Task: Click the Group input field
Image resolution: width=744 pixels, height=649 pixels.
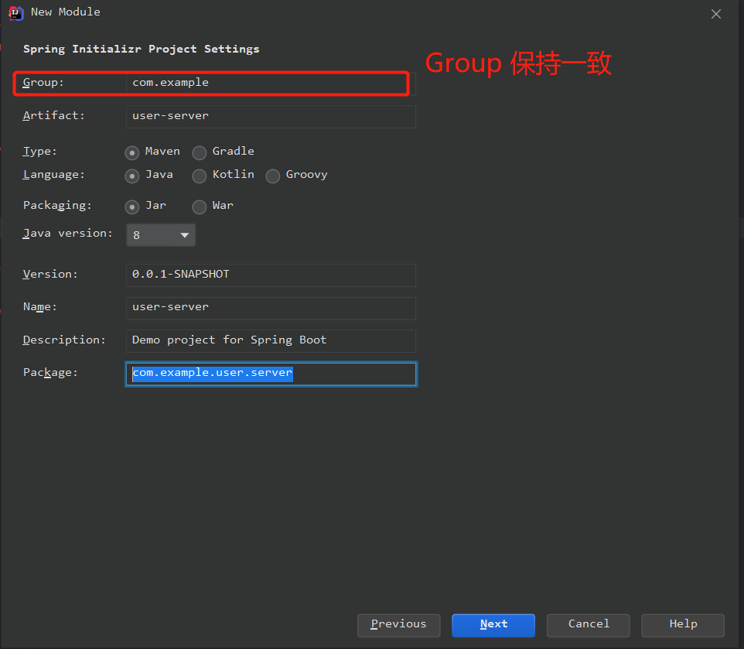Action: pos(271,84)
